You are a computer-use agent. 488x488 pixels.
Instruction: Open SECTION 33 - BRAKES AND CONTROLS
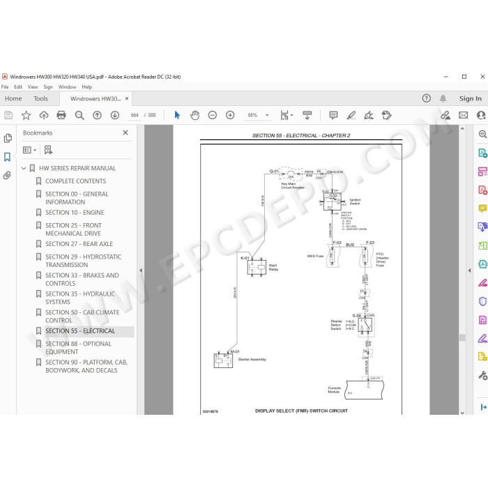[82, 279]
